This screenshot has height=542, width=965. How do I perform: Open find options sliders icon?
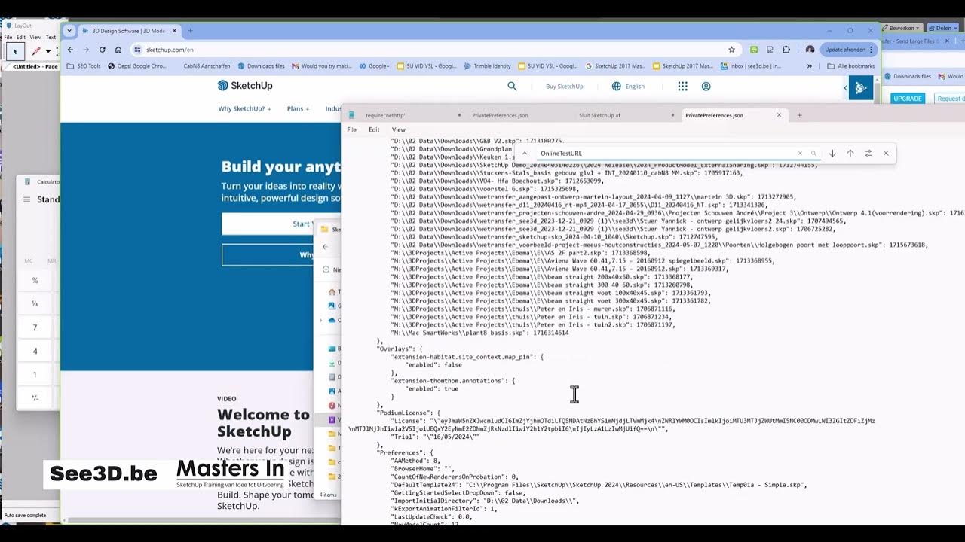(x=868, y=153)
